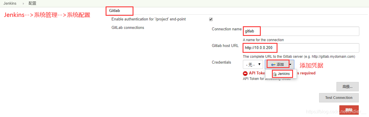369x117 pixels.
Task: Open the 配置 breadcrumb item
Action: (33, 4)
